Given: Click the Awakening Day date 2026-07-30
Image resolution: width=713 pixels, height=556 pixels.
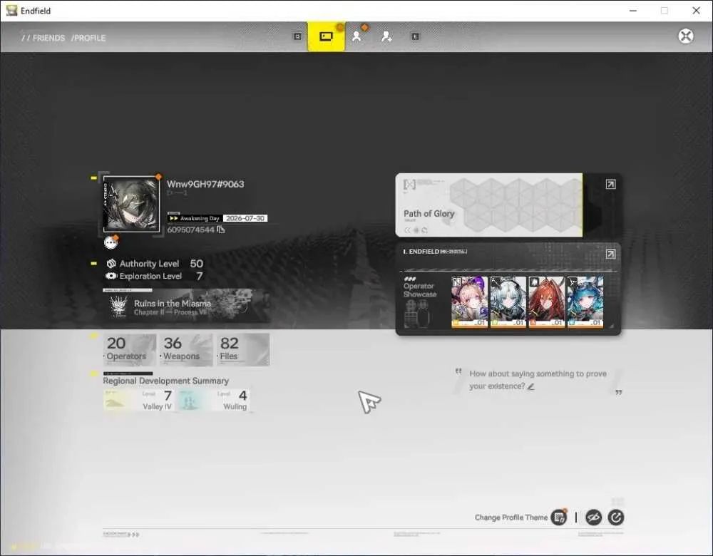Looking at the screenshot, I should (x=245, y=218).
